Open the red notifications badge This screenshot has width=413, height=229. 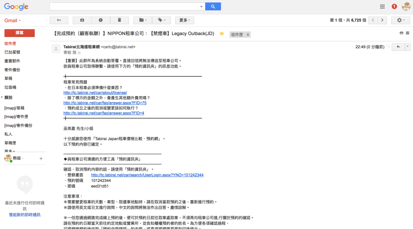point(394,7)
